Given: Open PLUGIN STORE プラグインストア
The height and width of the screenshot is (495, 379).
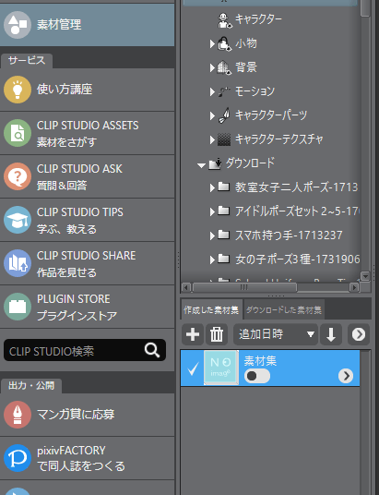Looking at the screenshot, I should 87,307.
